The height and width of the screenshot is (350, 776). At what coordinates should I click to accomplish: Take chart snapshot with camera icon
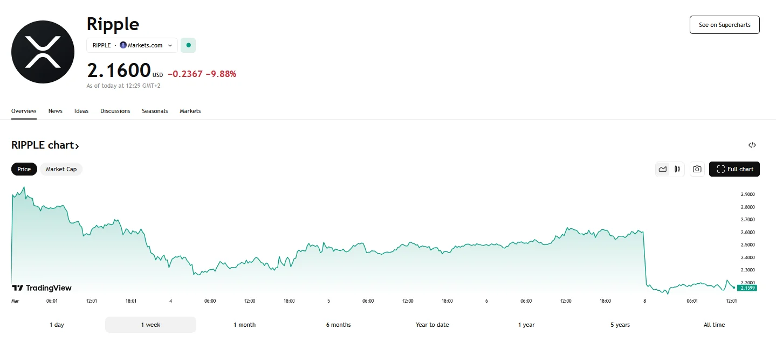(x=697, y=169)
